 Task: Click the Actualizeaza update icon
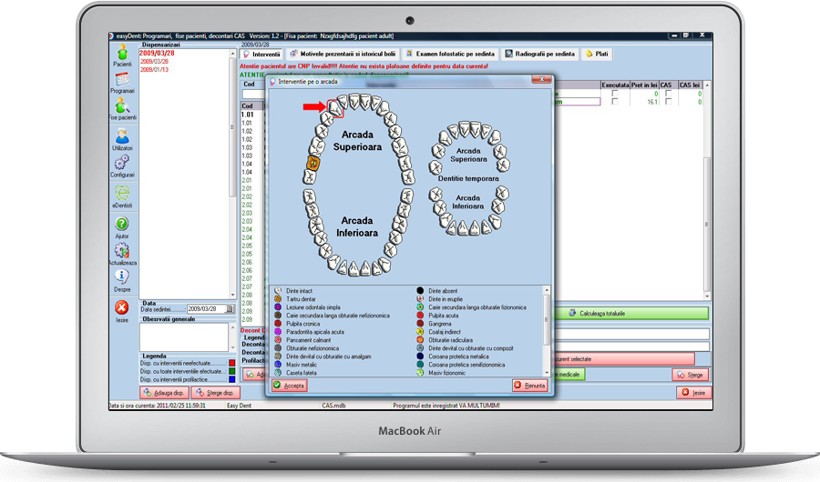coord(121,251)
